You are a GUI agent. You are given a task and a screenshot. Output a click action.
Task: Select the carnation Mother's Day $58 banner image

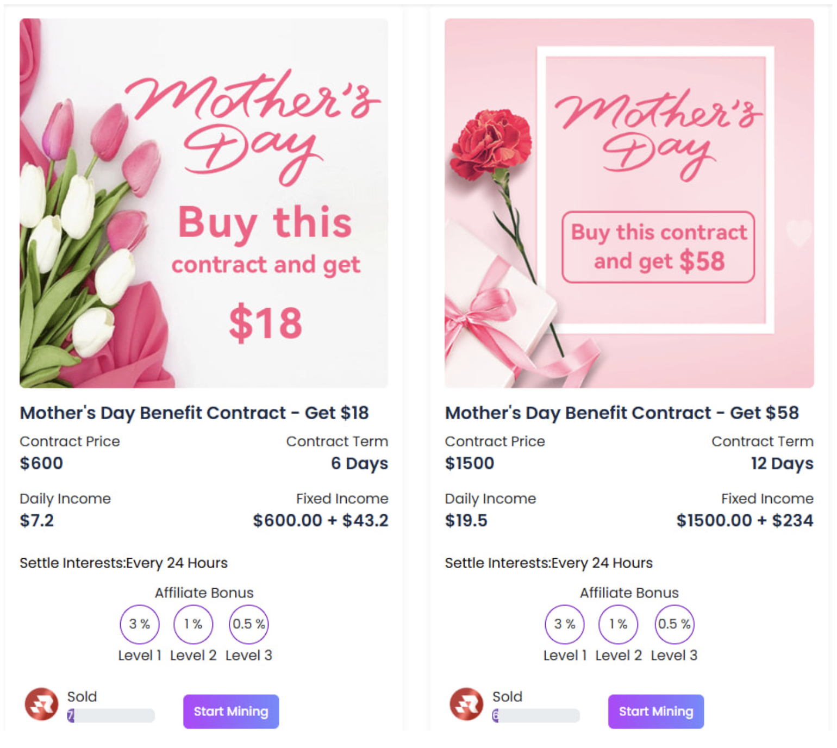[x=629, y=203]
